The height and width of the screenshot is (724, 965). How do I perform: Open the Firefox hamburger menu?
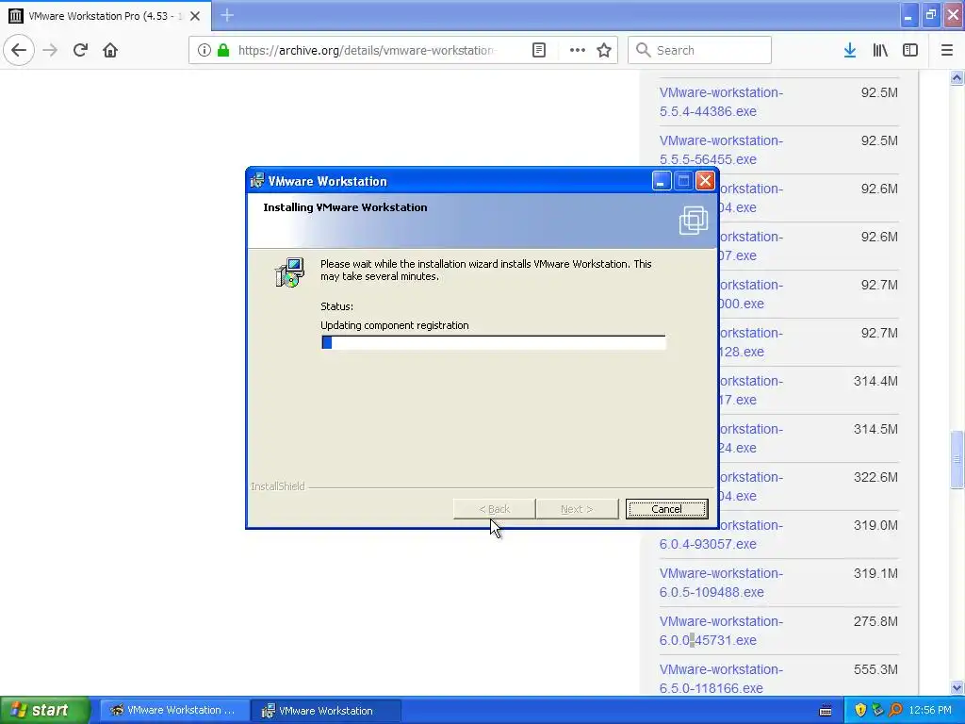pos(946,50)
